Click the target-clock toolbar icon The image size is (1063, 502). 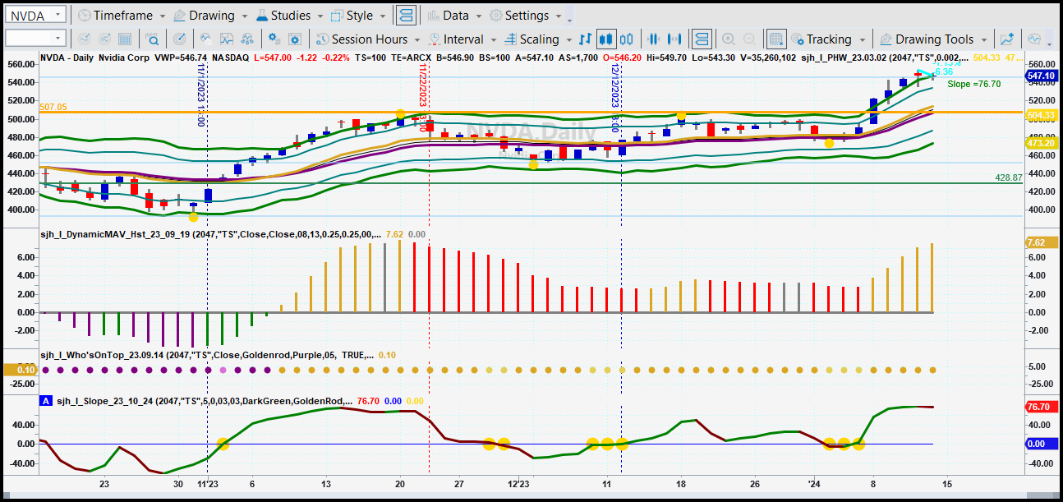coord(179,39)
